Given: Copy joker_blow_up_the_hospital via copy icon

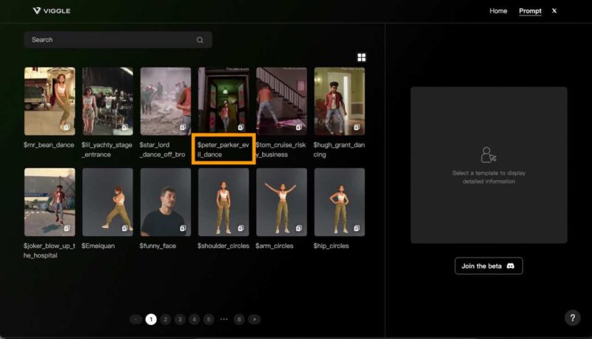Looking at the screenshot, I should (x=67, y=228).
